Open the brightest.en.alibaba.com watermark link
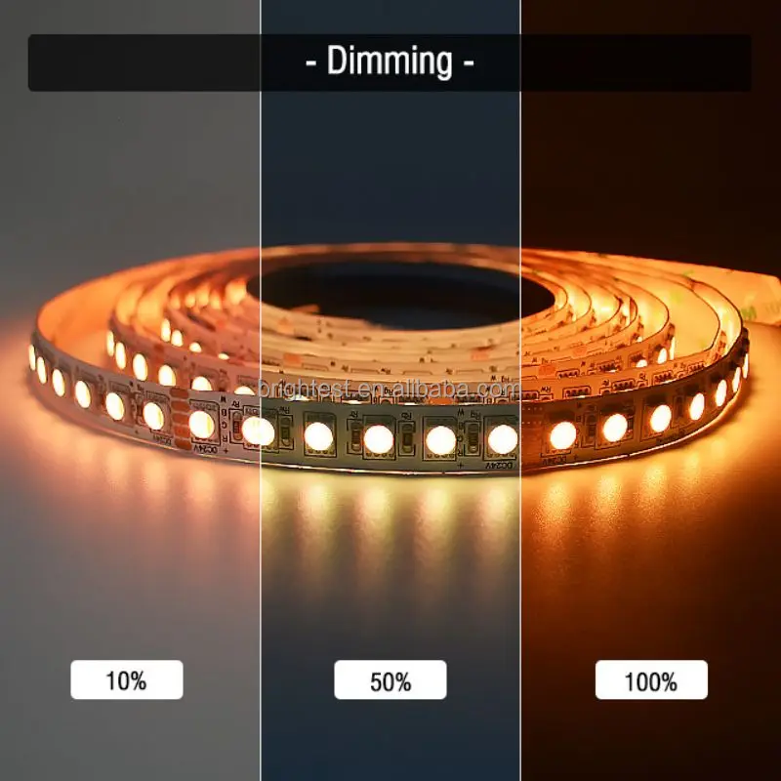The width and height of the screenshot is (781, 781). [x=389, y=389]
